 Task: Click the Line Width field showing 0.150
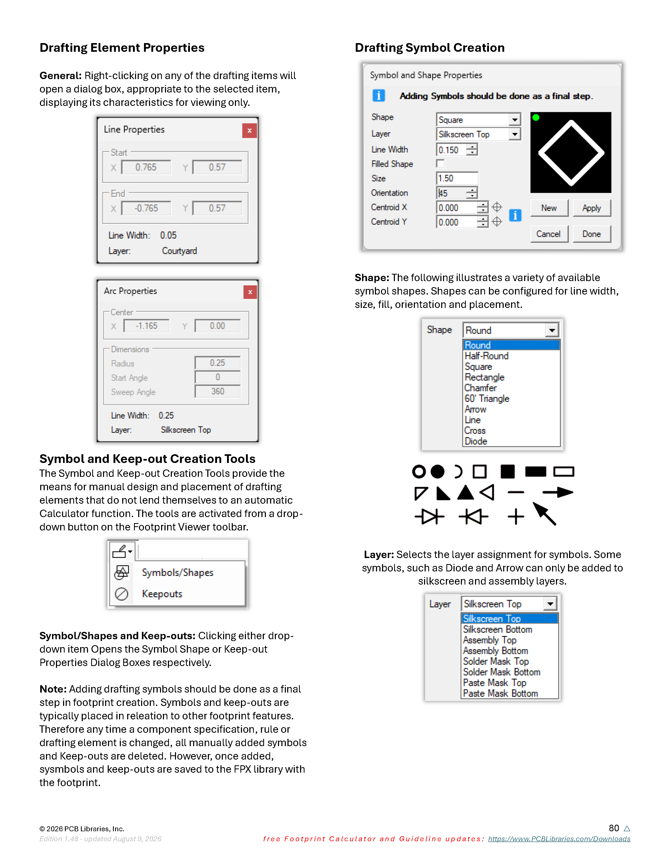[x=452, y=150]
